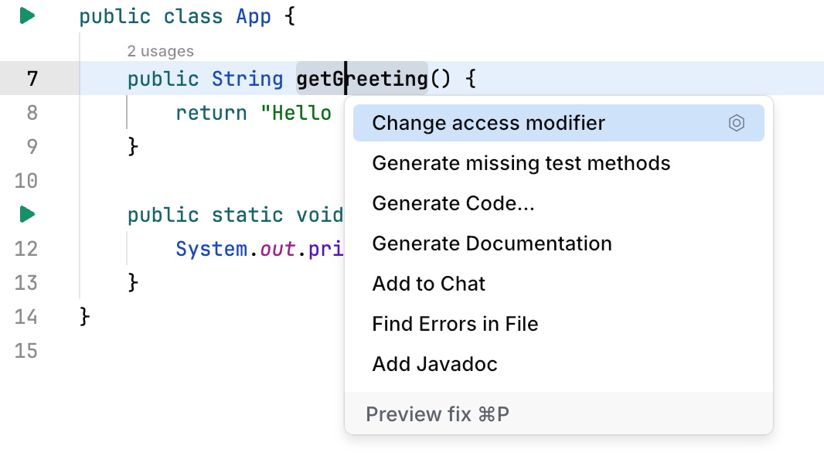Choose "Add to Chat" action

[428, 284]
